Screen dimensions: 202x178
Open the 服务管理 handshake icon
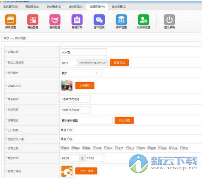tap(55, 20)
